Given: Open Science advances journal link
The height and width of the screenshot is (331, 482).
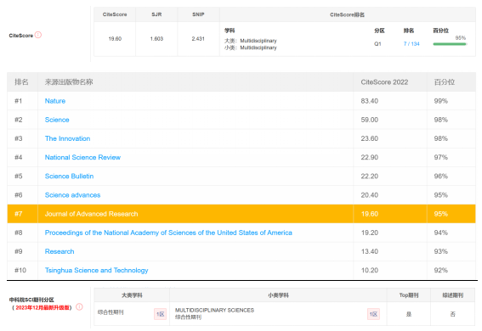Looking at the screenshot, I should tap(72, 195).
